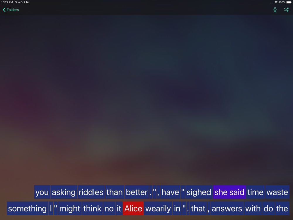Tap the 'might' word tile
The height and width of the screenshot is (220, 293).
tap(70, 208)
